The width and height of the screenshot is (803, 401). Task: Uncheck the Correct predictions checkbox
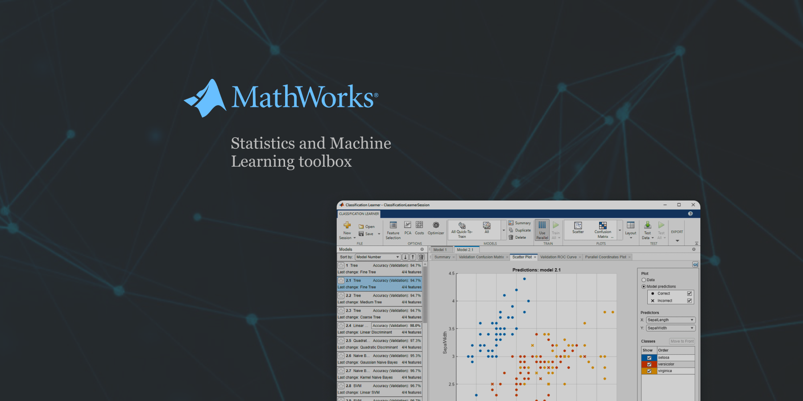pos(689,294)
